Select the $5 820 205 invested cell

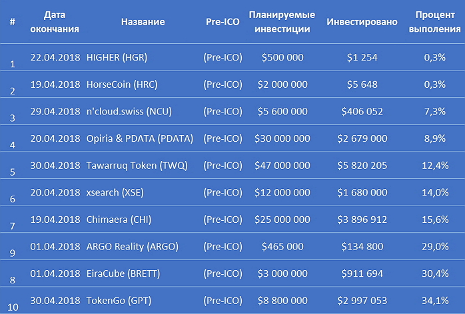[362, 165]
